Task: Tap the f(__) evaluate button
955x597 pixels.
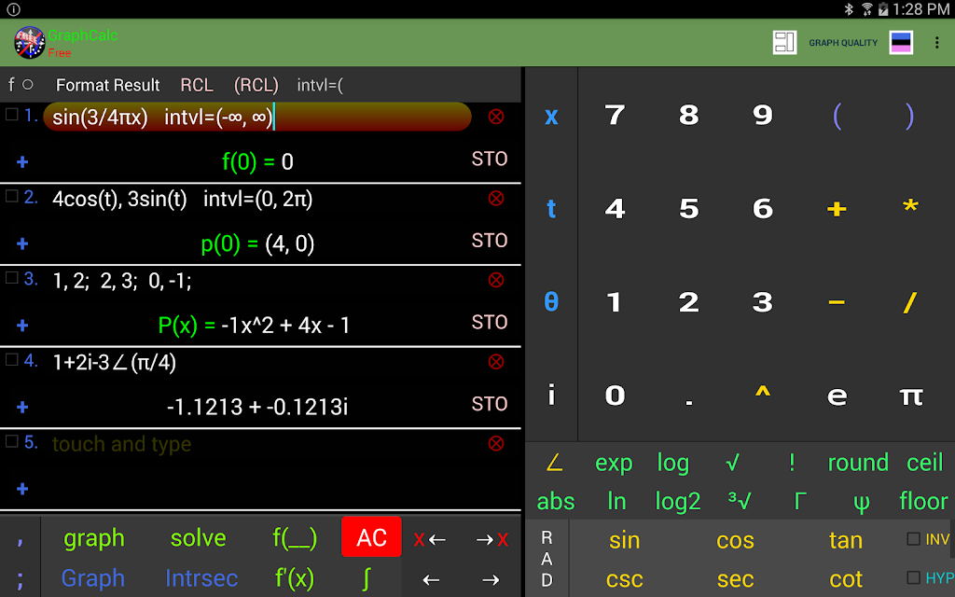Action: click(295, 538)
